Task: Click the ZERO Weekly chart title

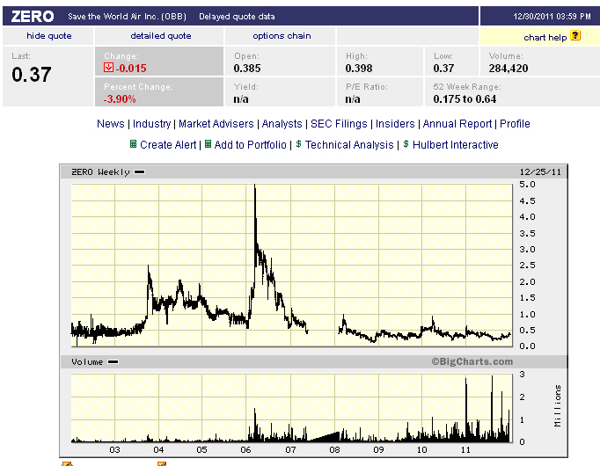Action: click(100, 172)
